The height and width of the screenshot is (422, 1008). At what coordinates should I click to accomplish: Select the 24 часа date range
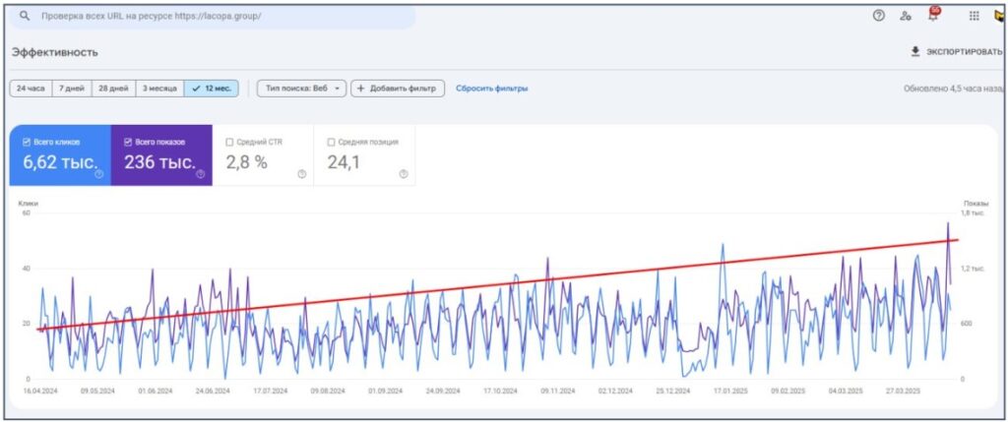point(30,89)
